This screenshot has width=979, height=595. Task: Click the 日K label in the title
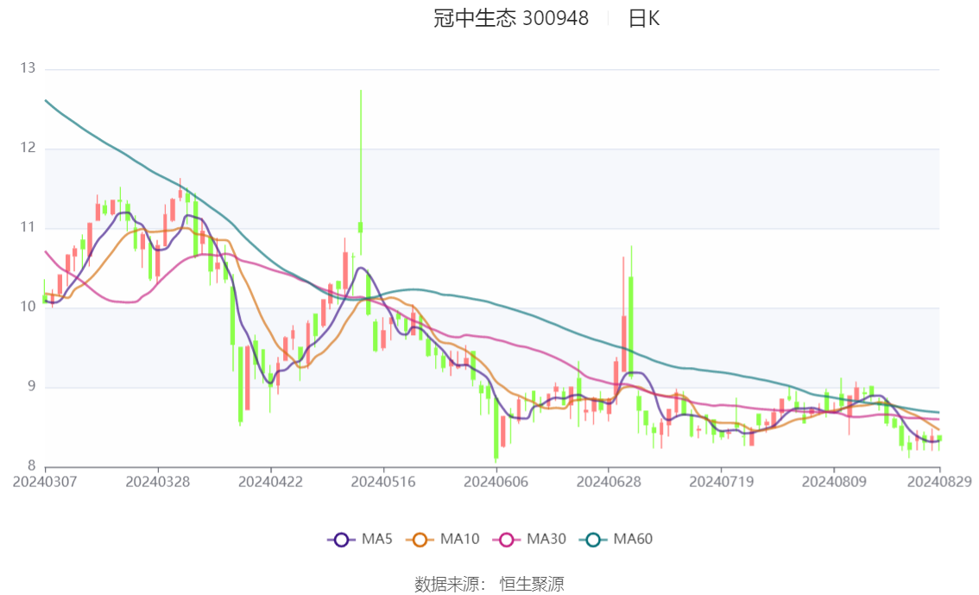(x=644, y=19)
